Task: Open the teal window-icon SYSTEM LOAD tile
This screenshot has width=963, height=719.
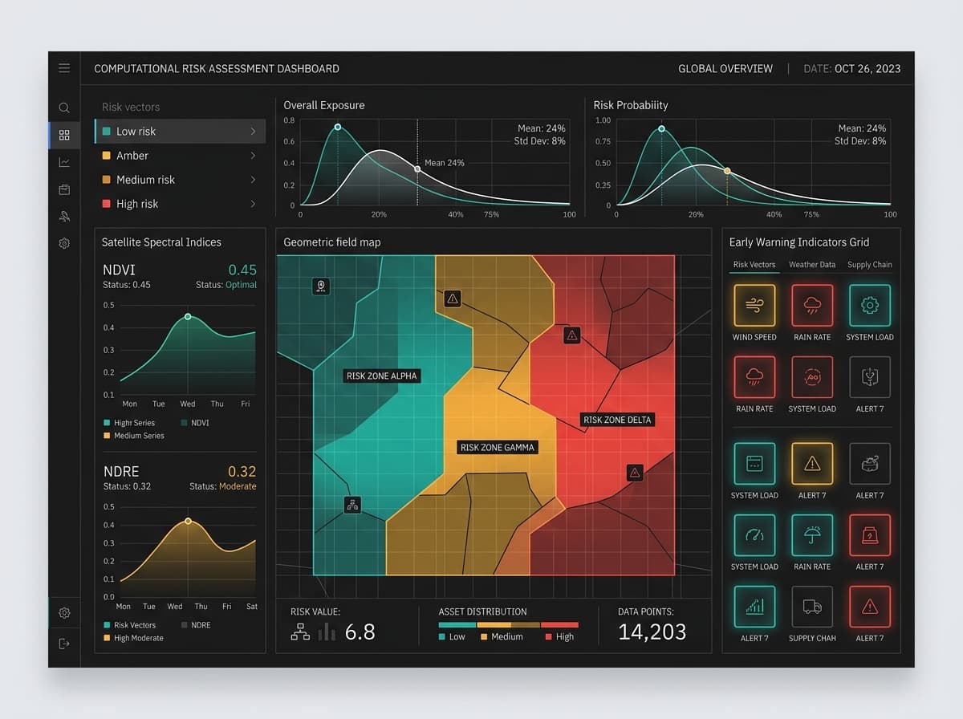Action: 754,464
